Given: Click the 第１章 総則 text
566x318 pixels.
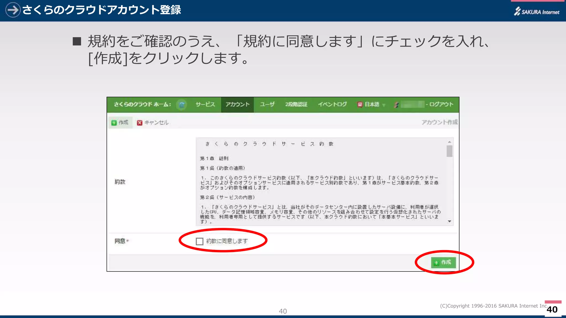Looking at the screenshot, I should tap(214, 158).
